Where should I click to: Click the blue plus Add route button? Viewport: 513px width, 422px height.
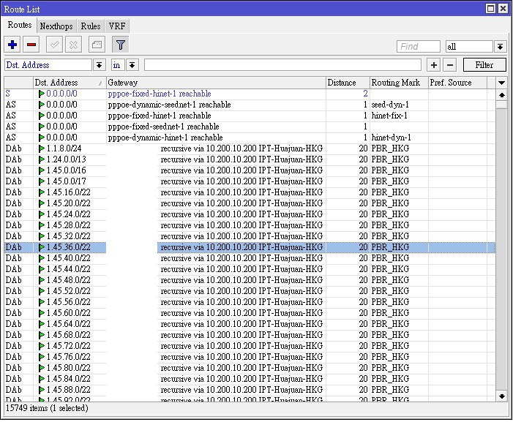click(x=12, y=45)
